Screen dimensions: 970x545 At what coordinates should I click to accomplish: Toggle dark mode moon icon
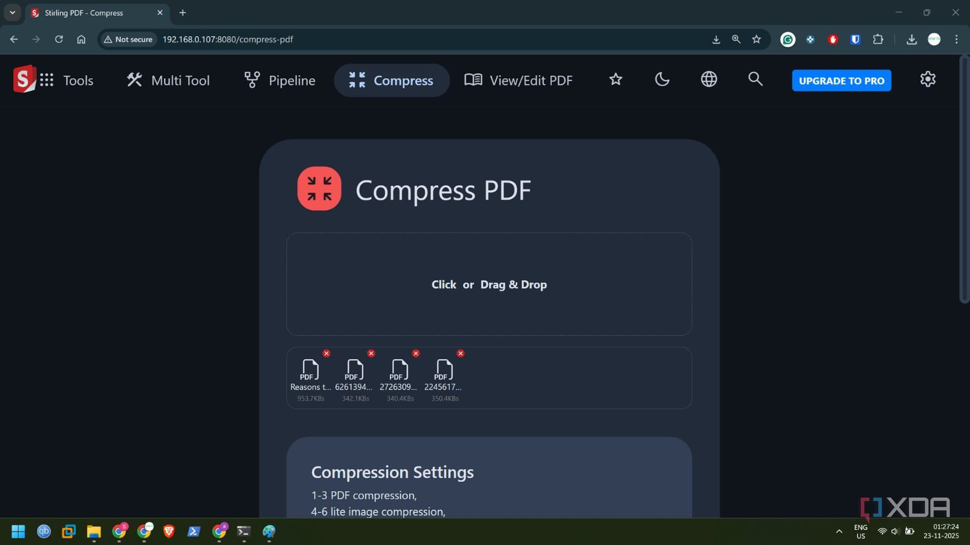662,79
